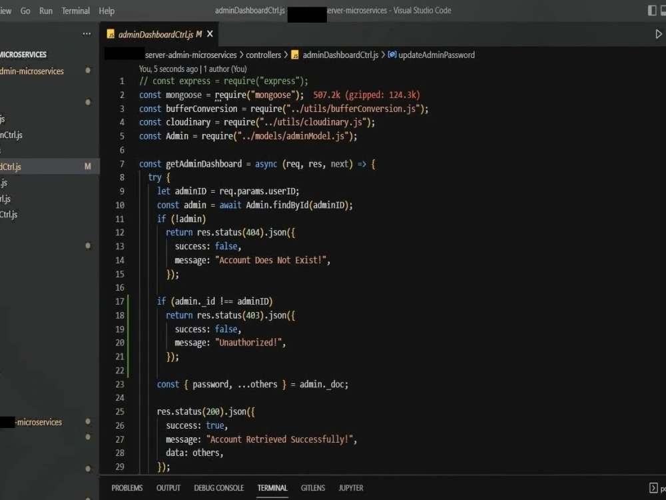Click line number 23 in gutter
Viewport: 666px width, 500px height.
[120, 385]
